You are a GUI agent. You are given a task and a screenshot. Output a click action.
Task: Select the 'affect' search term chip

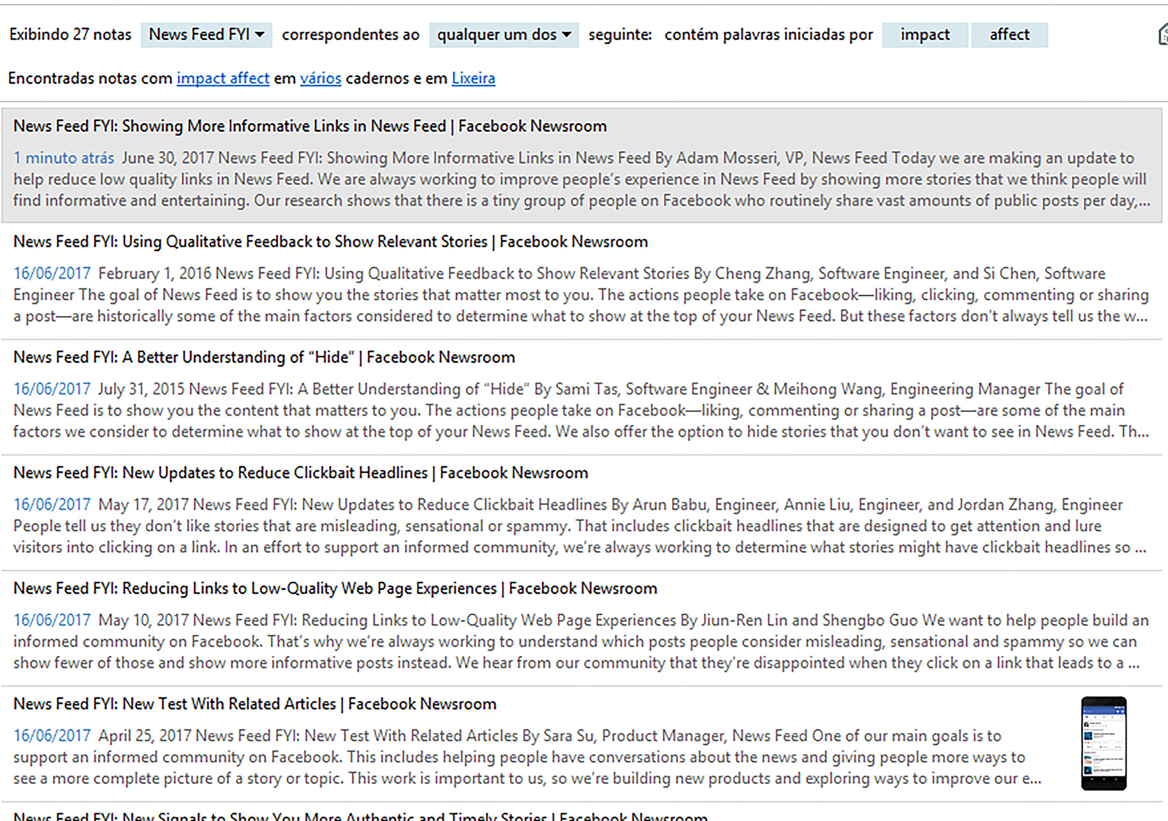1009,34
